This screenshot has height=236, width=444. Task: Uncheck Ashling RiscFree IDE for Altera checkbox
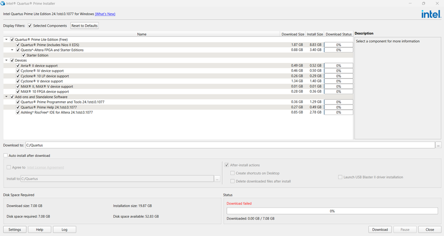pos(18,113)
